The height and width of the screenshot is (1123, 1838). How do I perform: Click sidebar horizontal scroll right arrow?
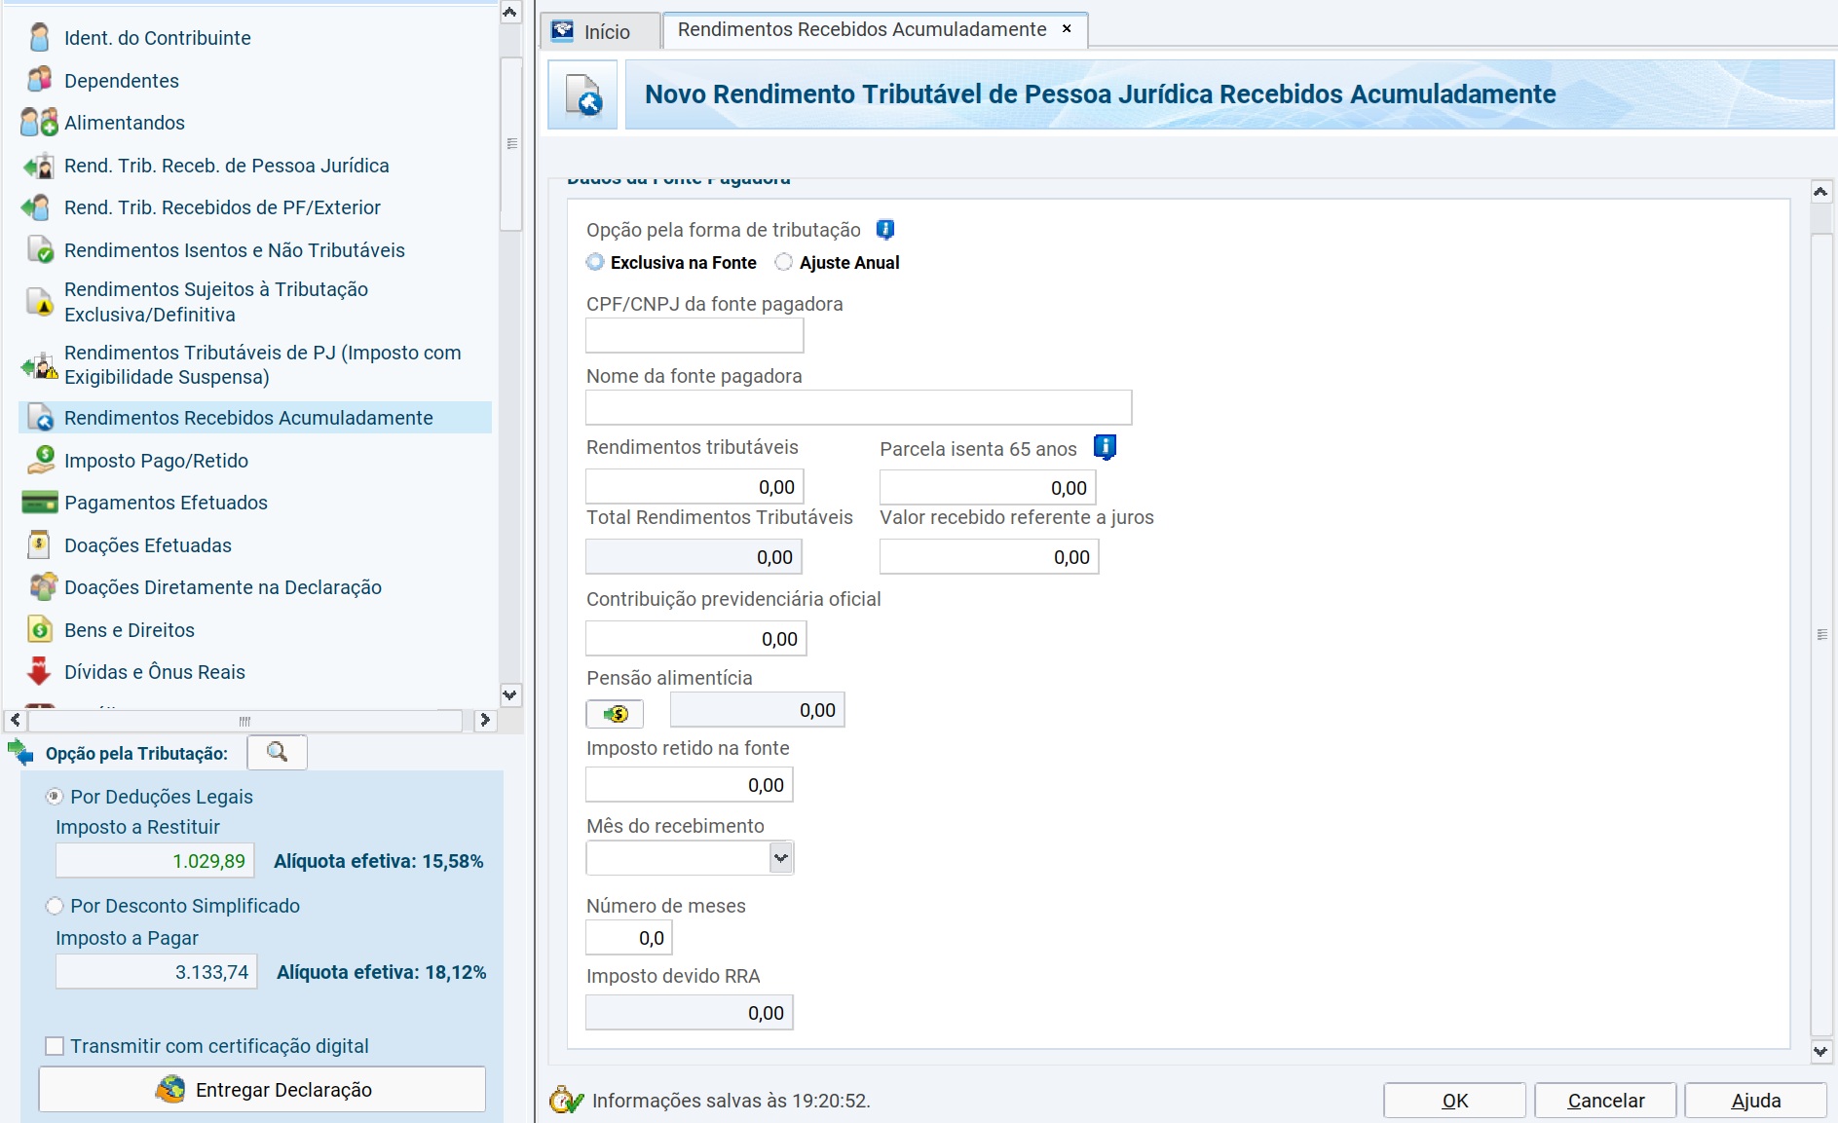(485, 720)
